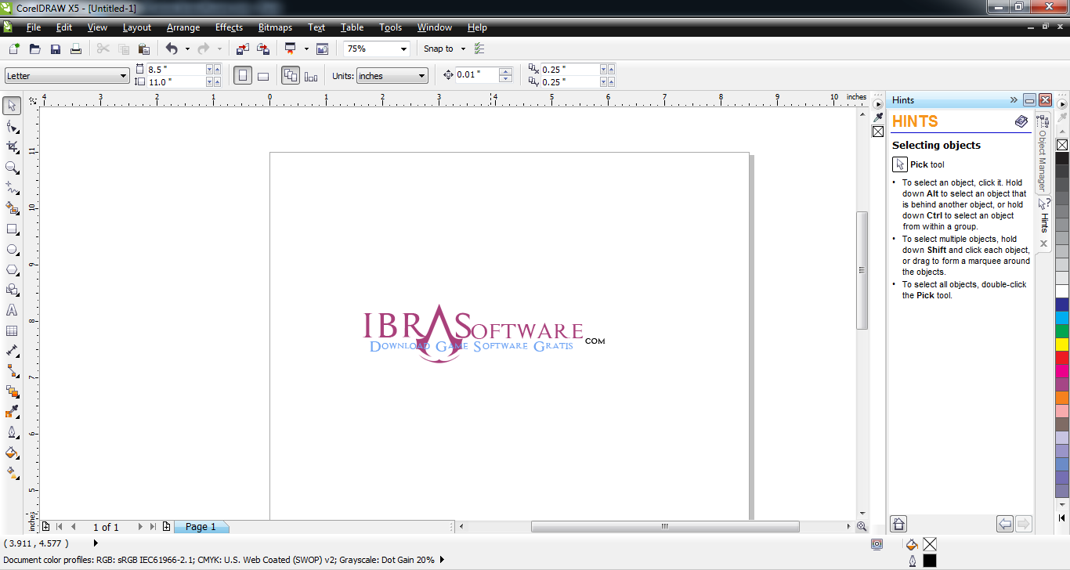Apply layout to current page only
The image size is (1070, 570).
[311, 76]
